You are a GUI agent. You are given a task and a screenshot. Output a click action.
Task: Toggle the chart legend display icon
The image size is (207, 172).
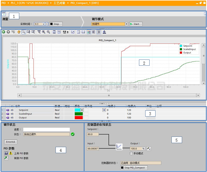pyautogui.click(x=89, y=32)
